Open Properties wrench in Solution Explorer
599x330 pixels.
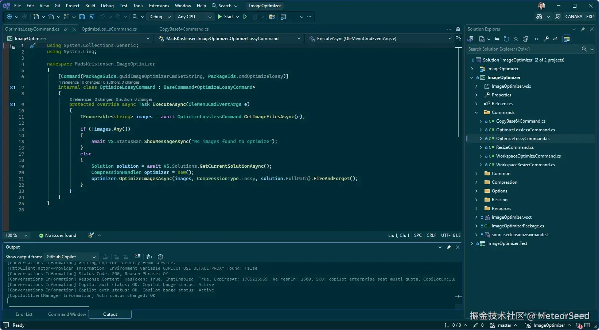[x=546, y=39]
